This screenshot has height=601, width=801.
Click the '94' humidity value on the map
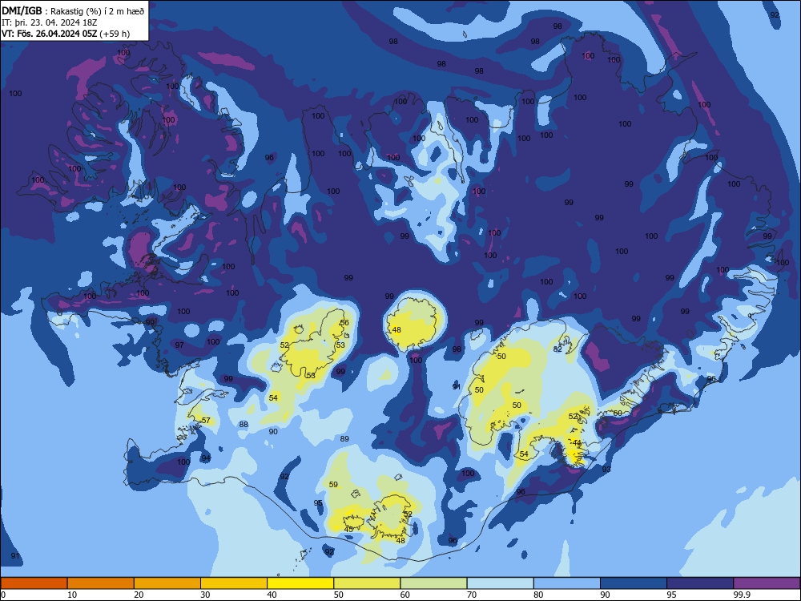tap(206, 458)
